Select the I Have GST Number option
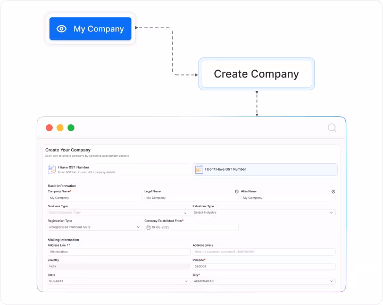 pos(118,170)
